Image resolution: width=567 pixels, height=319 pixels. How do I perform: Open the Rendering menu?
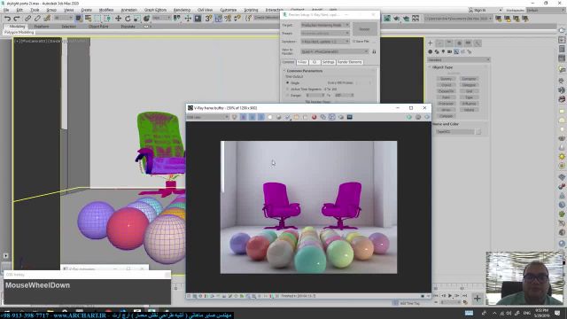182,10
